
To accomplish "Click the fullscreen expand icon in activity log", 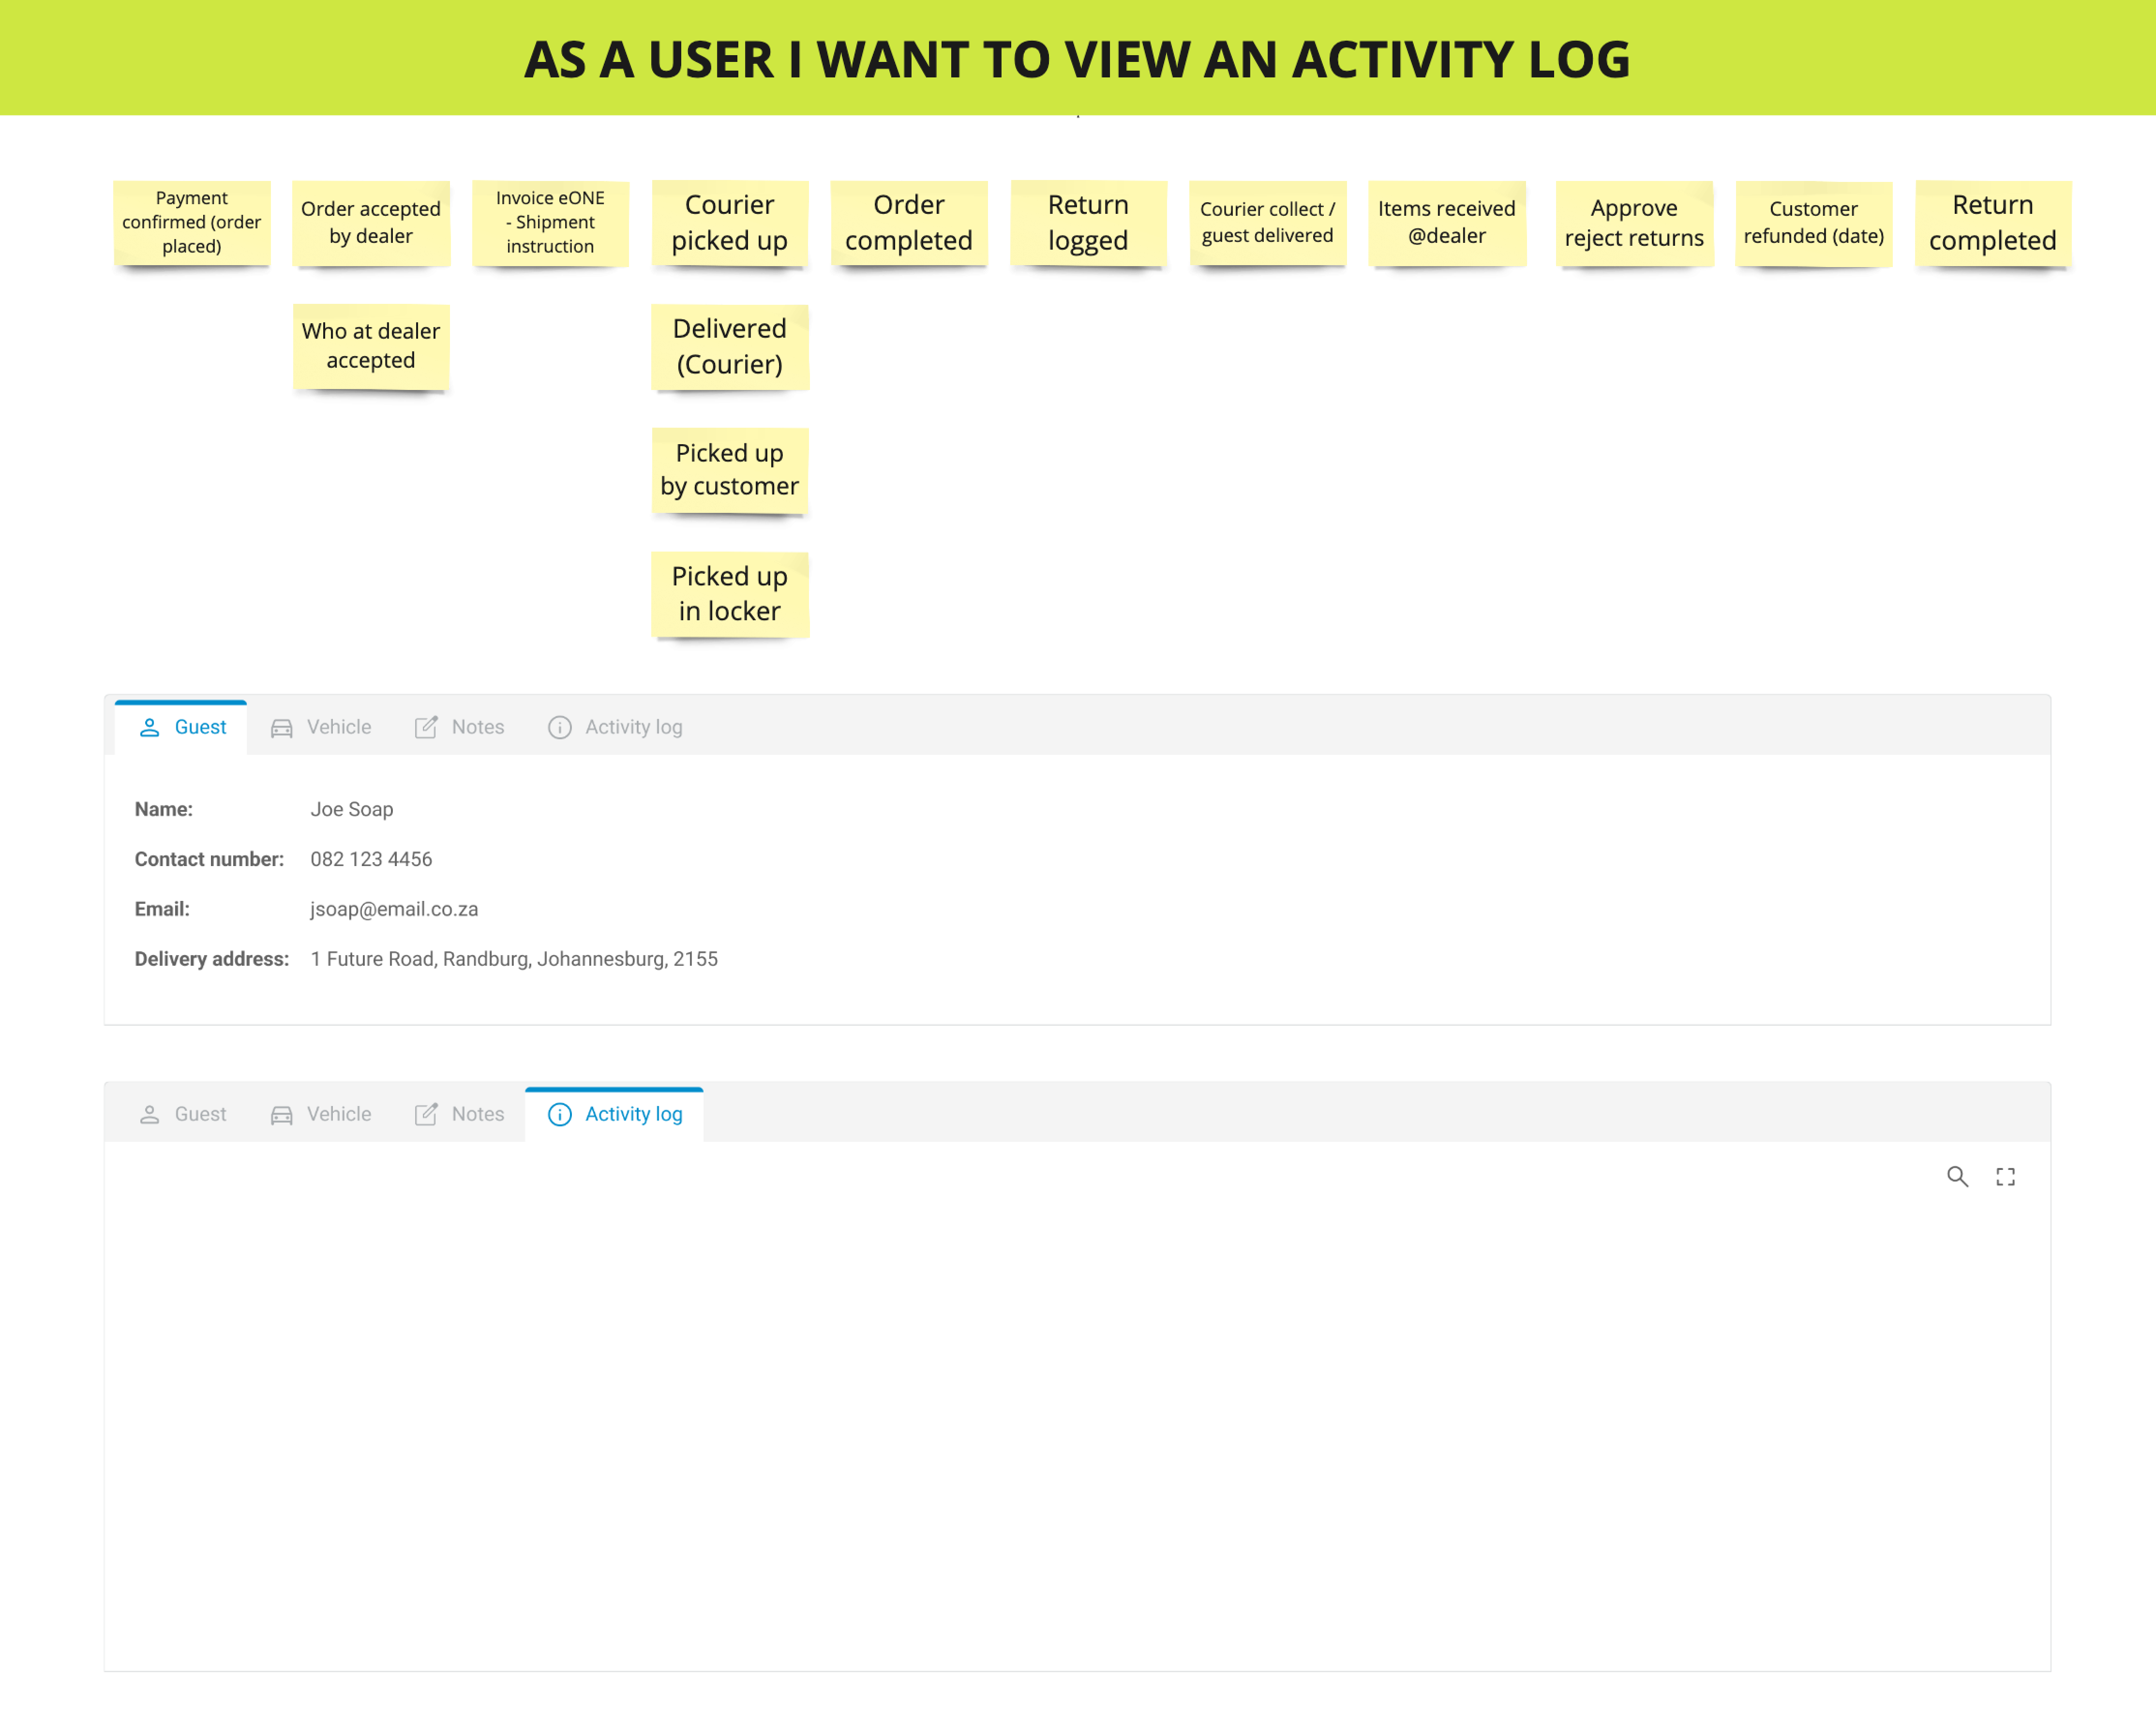I will tap(2005, 1176).
